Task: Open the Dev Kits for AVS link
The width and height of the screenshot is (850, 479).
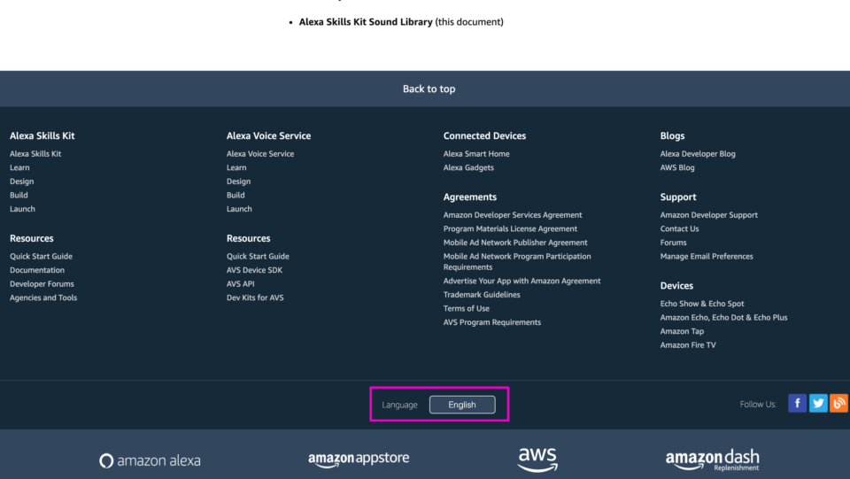Action: [255, 297]
